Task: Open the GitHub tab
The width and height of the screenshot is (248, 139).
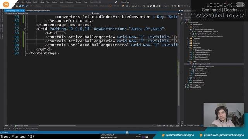Action: tap(196, 125)
